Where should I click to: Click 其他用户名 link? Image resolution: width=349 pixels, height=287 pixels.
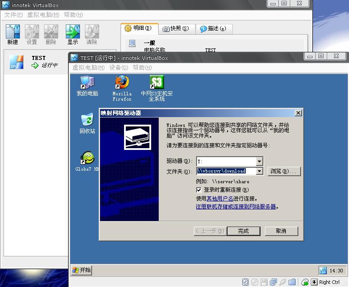pyautogui.click(x=220, y=198)
